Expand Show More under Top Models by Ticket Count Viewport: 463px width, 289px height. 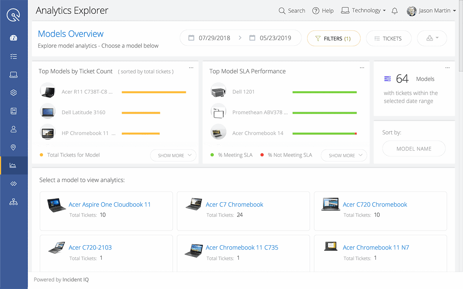(x=173, y=155)
